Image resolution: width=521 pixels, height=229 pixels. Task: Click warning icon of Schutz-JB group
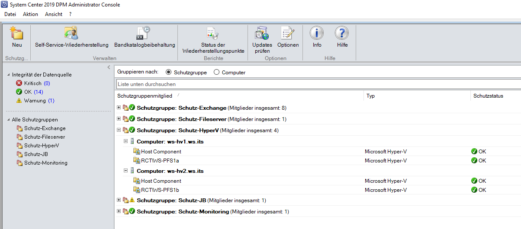132,200
